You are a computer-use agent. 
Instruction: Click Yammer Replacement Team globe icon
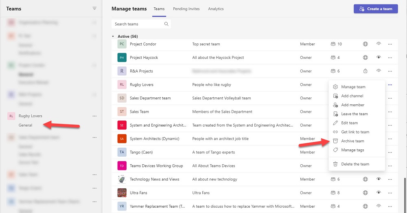[x=365, y=206]
